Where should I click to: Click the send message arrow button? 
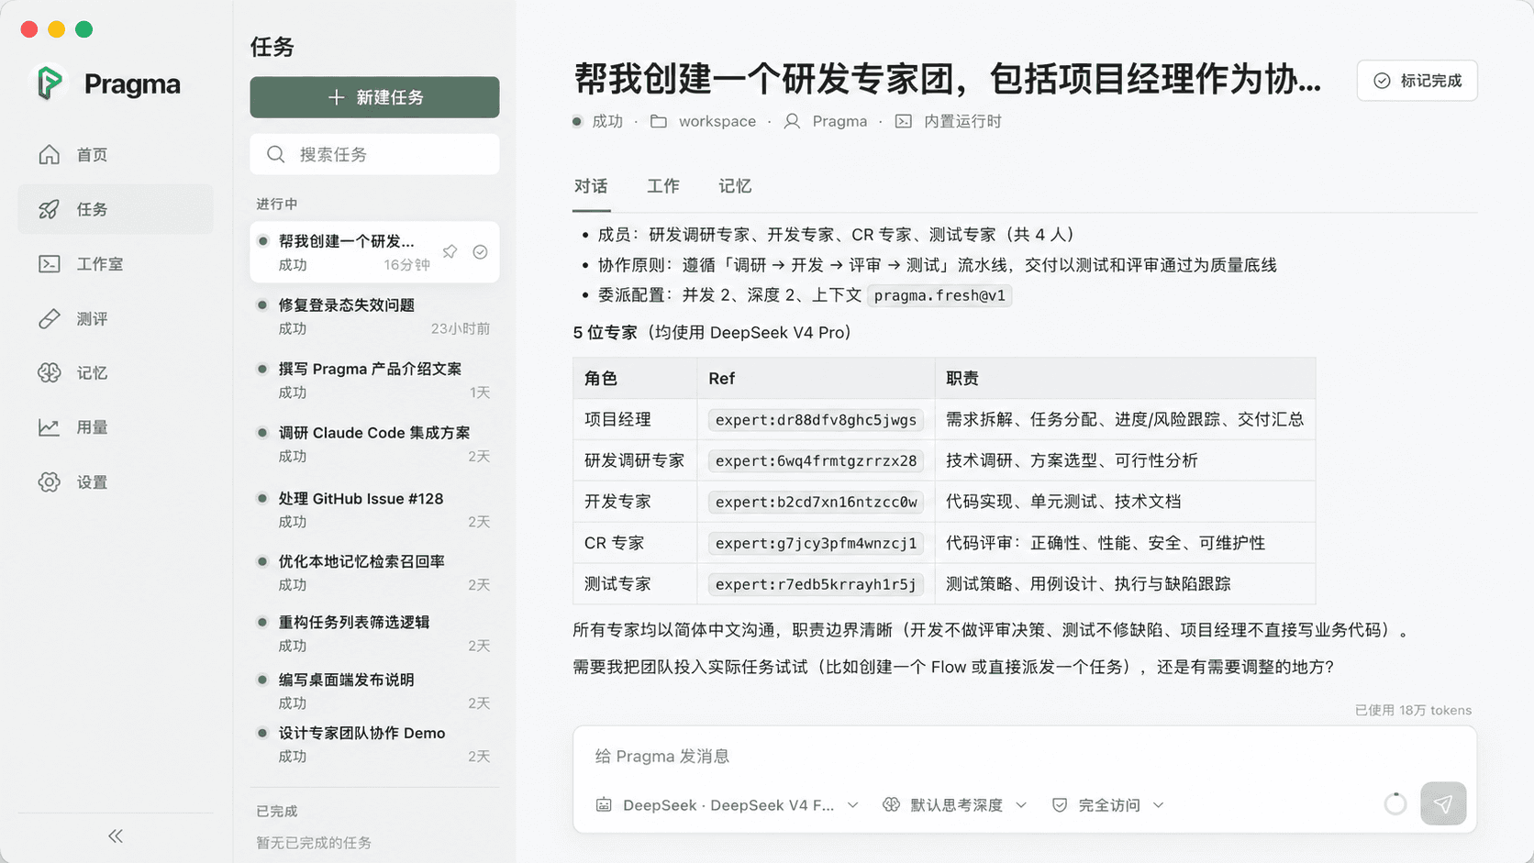click(1443, 804)
